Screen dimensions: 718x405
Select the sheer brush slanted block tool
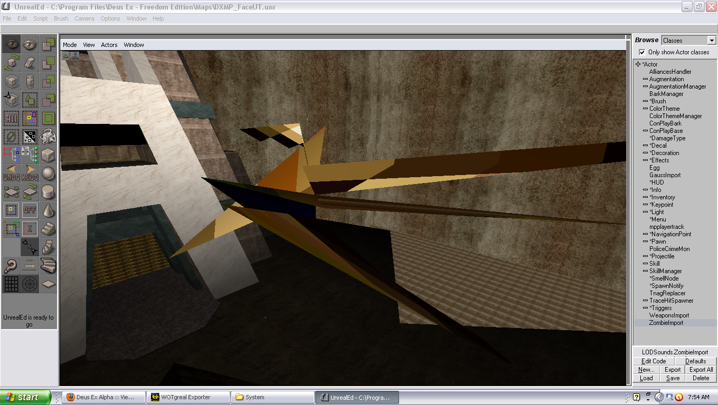[30, 63]
